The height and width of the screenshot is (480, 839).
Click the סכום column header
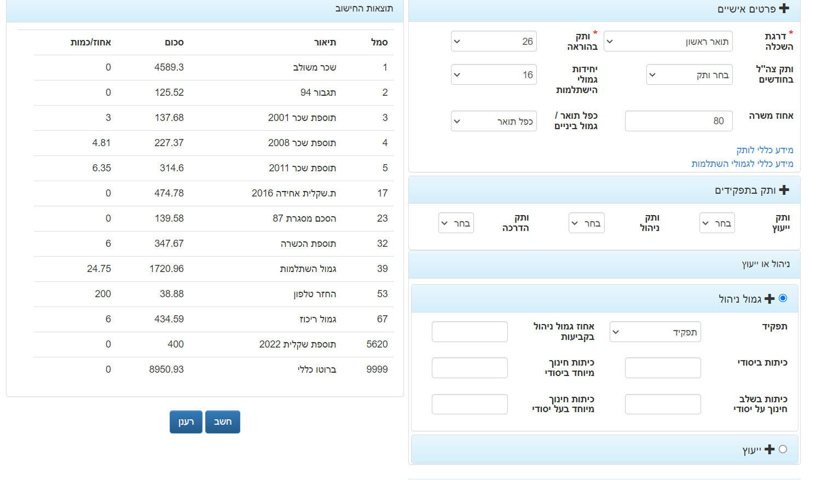[x=174, y=42]
